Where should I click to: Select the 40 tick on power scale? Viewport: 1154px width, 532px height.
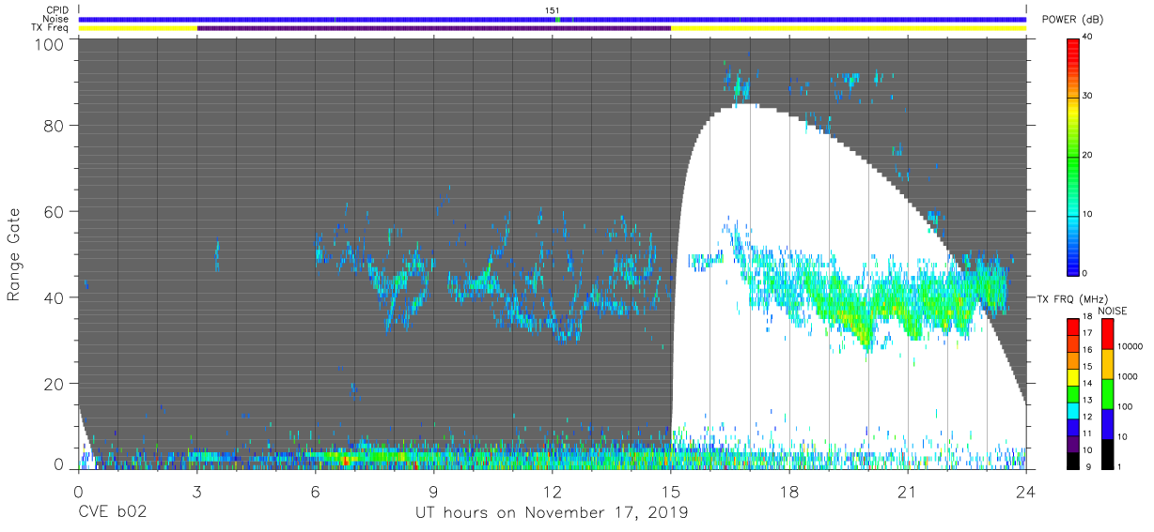1086,37
